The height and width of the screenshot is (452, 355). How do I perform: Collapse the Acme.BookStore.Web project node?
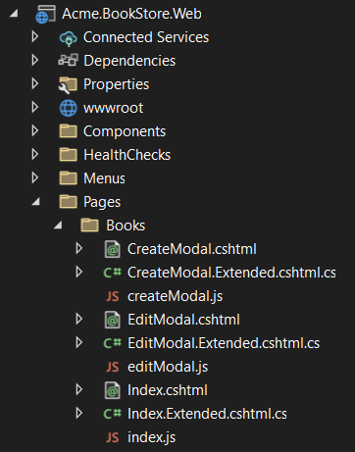click(x=14, y=14)
